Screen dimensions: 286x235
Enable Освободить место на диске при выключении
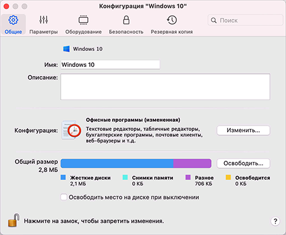(x=63, y=197)
